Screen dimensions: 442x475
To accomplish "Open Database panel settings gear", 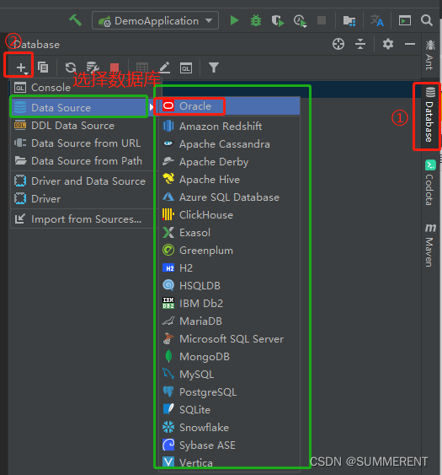I will coord(388,44).
